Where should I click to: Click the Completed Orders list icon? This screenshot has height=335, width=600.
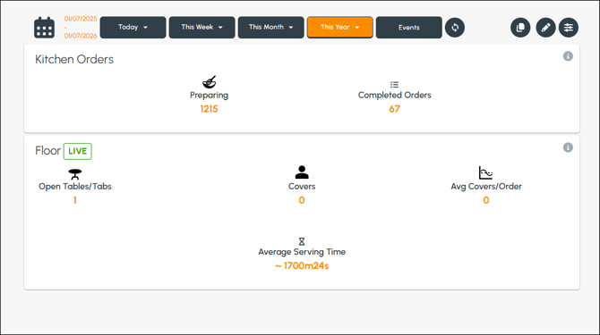point(394,85)
